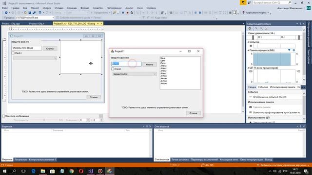Open taskbar search magnifier
The height and width of the screenshot is (175, 312).
coord(14,171)
